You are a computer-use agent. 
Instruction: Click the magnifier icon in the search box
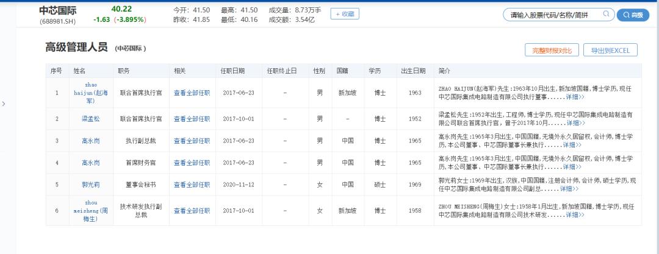coord(606,15)
